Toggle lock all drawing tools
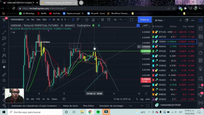The width and height of the screenshot is (204, 115). pyautogui.click(x=4, y=100)
